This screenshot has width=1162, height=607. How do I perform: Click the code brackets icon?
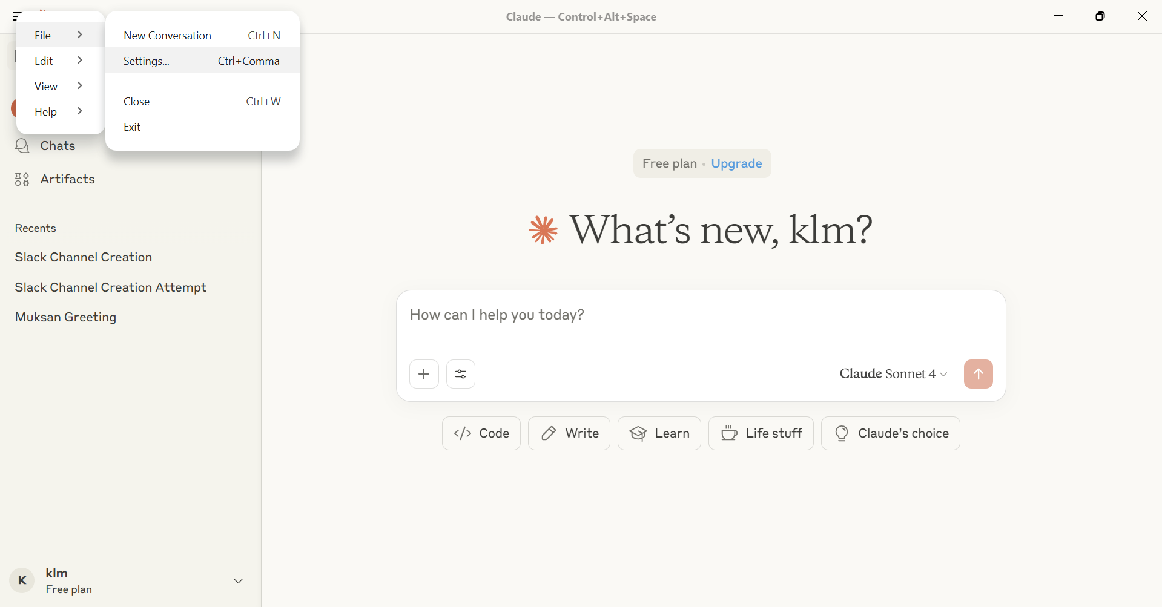(463, 433)
